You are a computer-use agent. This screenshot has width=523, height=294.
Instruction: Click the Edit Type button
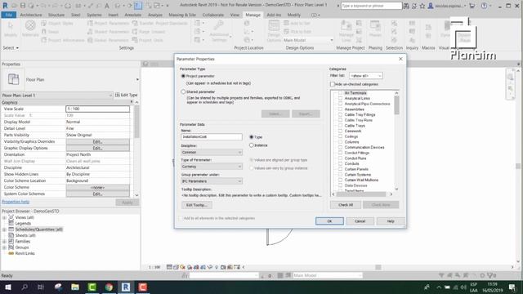coord(126,96)
